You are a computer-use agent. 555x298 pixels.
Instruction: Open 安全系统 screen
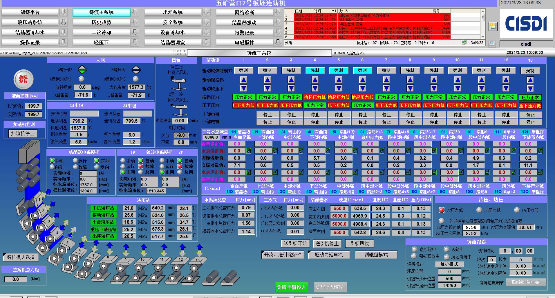173,22
